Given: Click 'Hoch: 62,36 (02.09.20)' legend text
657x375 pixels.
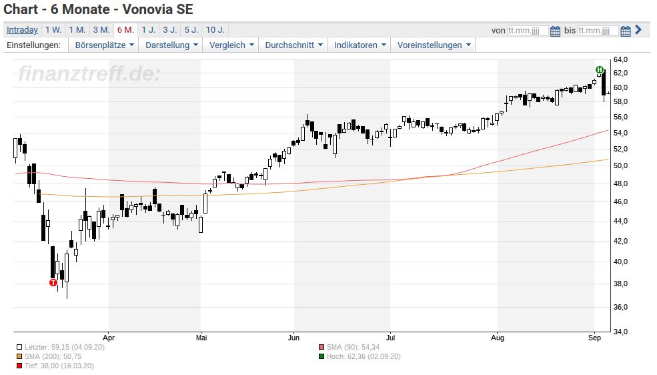Looking at the screenshot, I should point(364,356).
